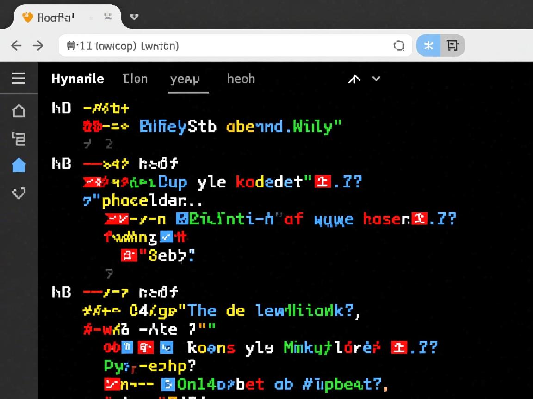Toggle the blue box before "Onl4o" line
533x399 pixels.
(167, 384)
